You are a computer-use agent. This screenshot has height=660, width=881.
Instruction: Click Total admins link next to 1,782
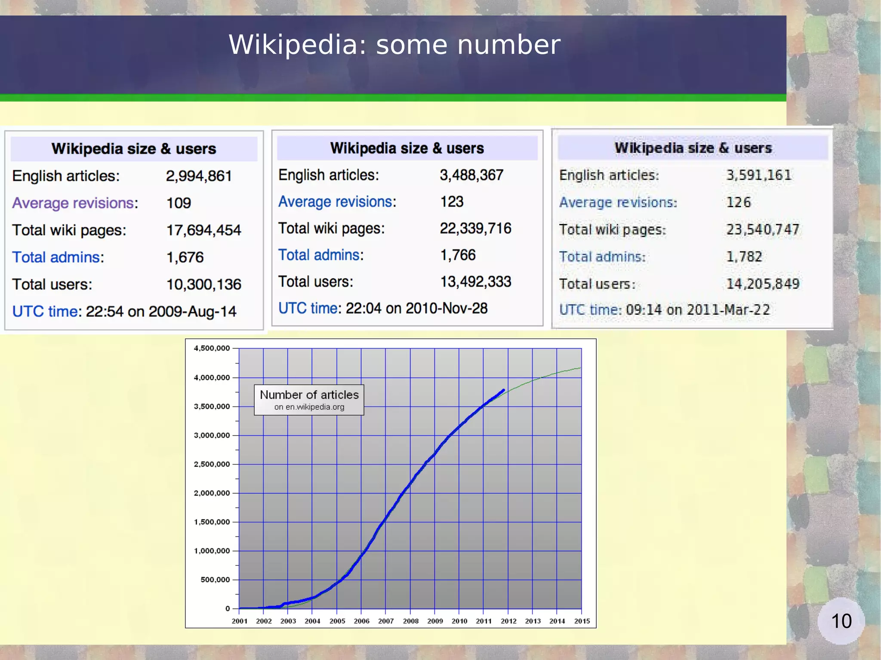click(x=601, y=257)
